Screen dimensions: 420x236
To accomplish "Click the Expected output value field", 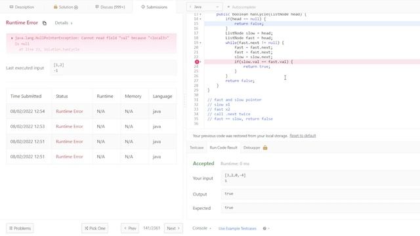I will 320,208.
